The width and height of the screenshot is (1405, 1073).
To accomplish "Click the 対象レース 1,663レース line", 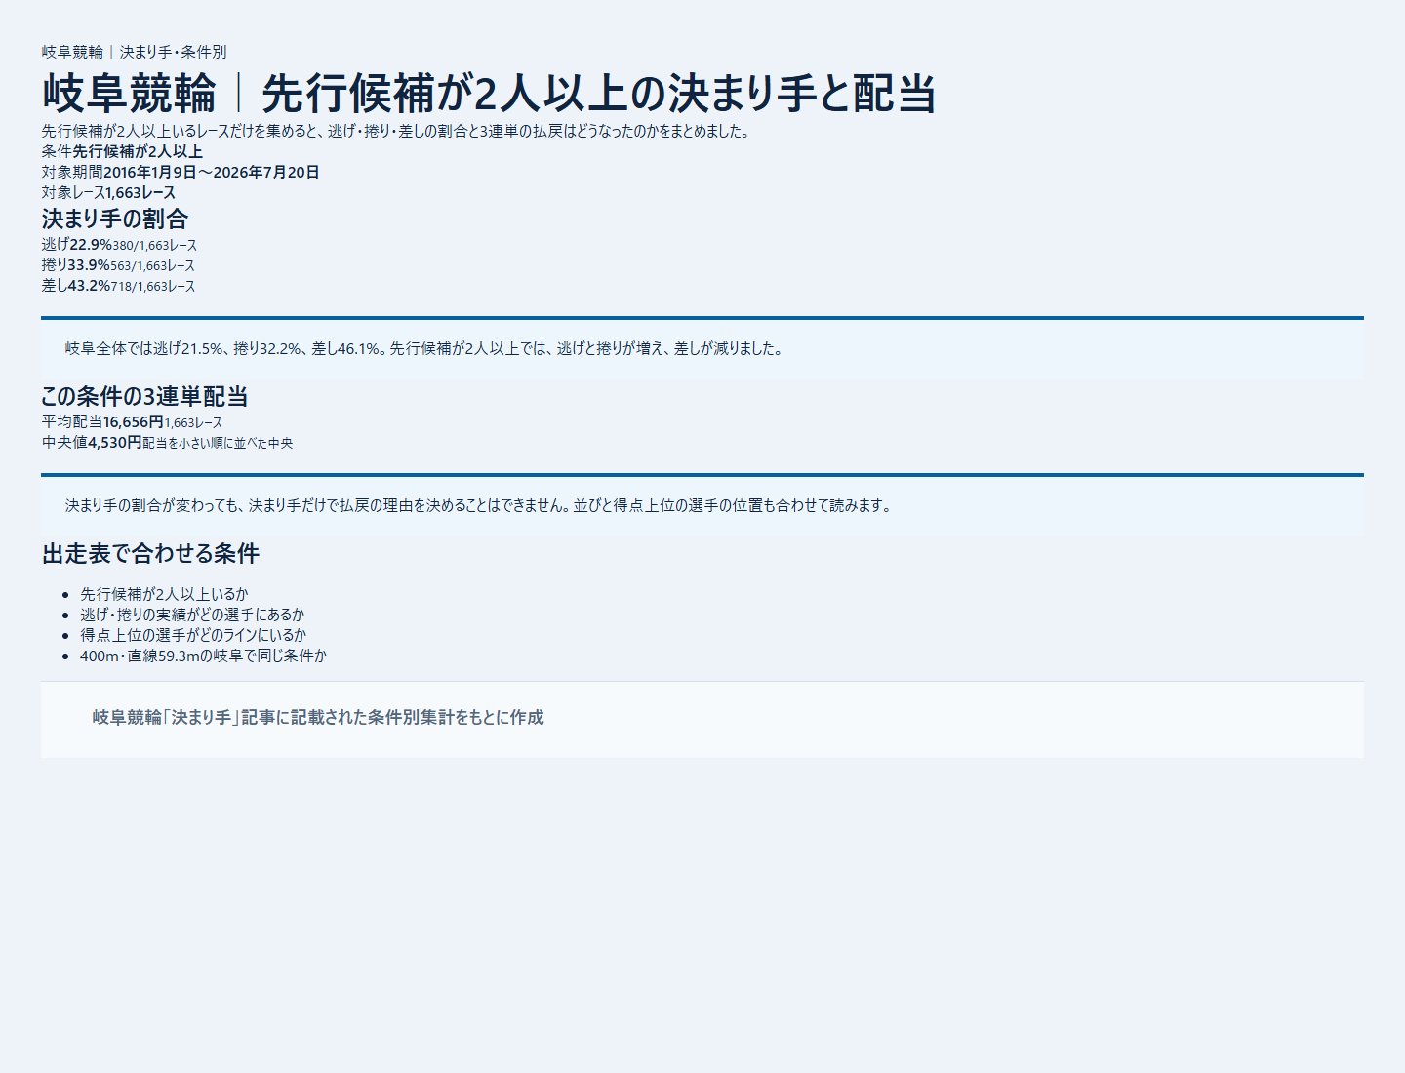I will pos(108,192).
